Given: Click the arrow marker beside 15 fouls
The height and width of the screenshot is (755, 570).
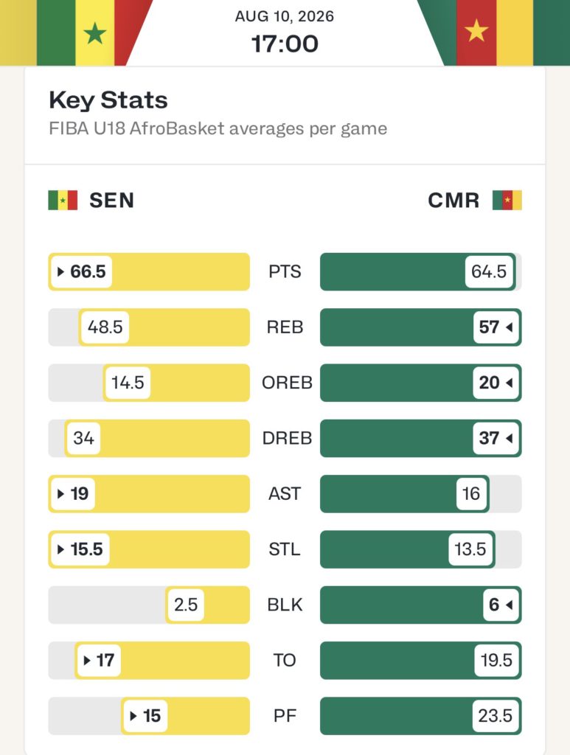Looking at the screenshot, I should tap(133, 716).
